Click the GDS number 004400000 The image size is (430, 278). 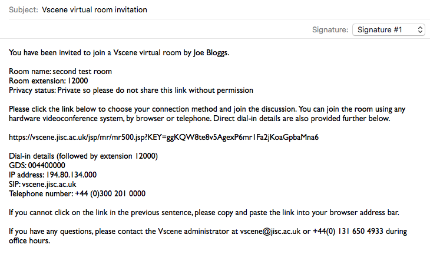[47, 165]
